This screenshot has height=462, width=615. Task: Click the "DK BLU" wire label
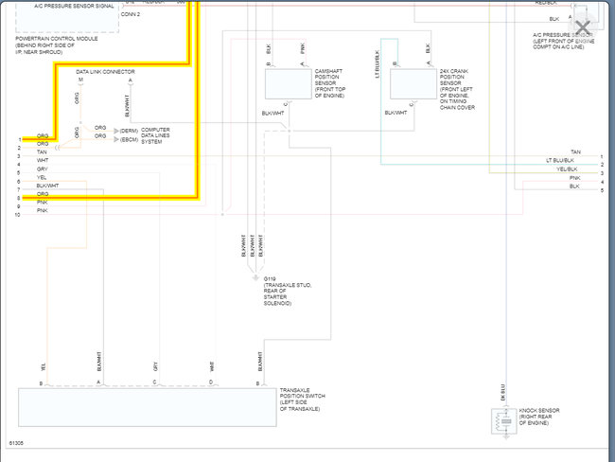(502, 393)
